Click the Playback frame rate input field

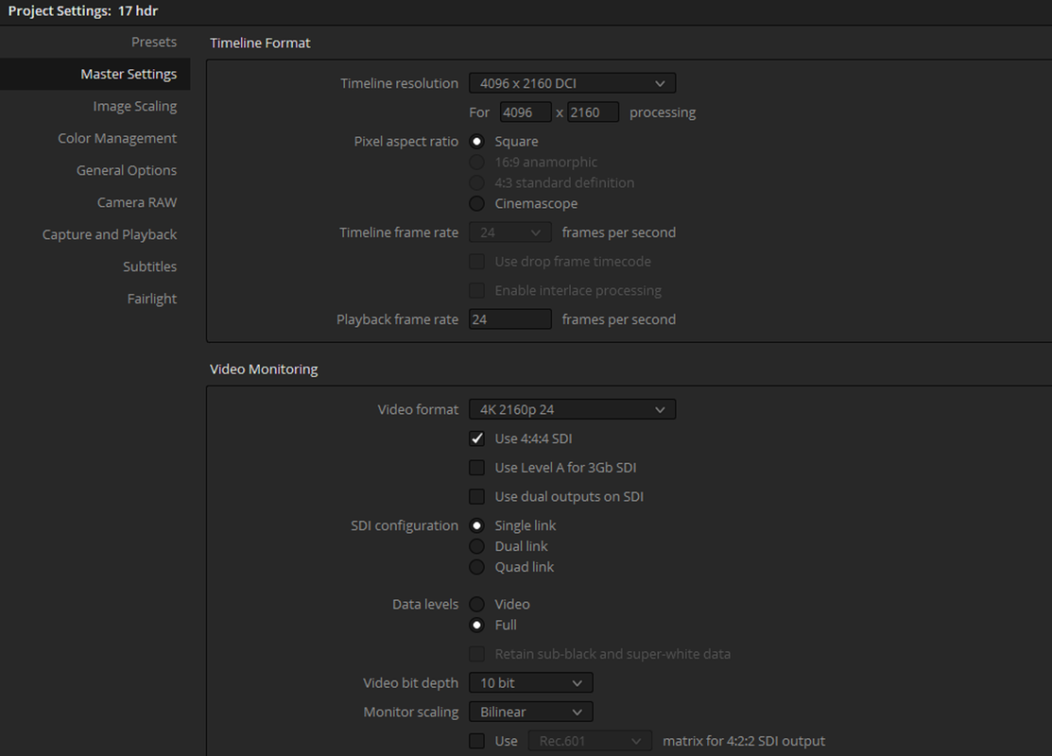[x=509, y=319]
